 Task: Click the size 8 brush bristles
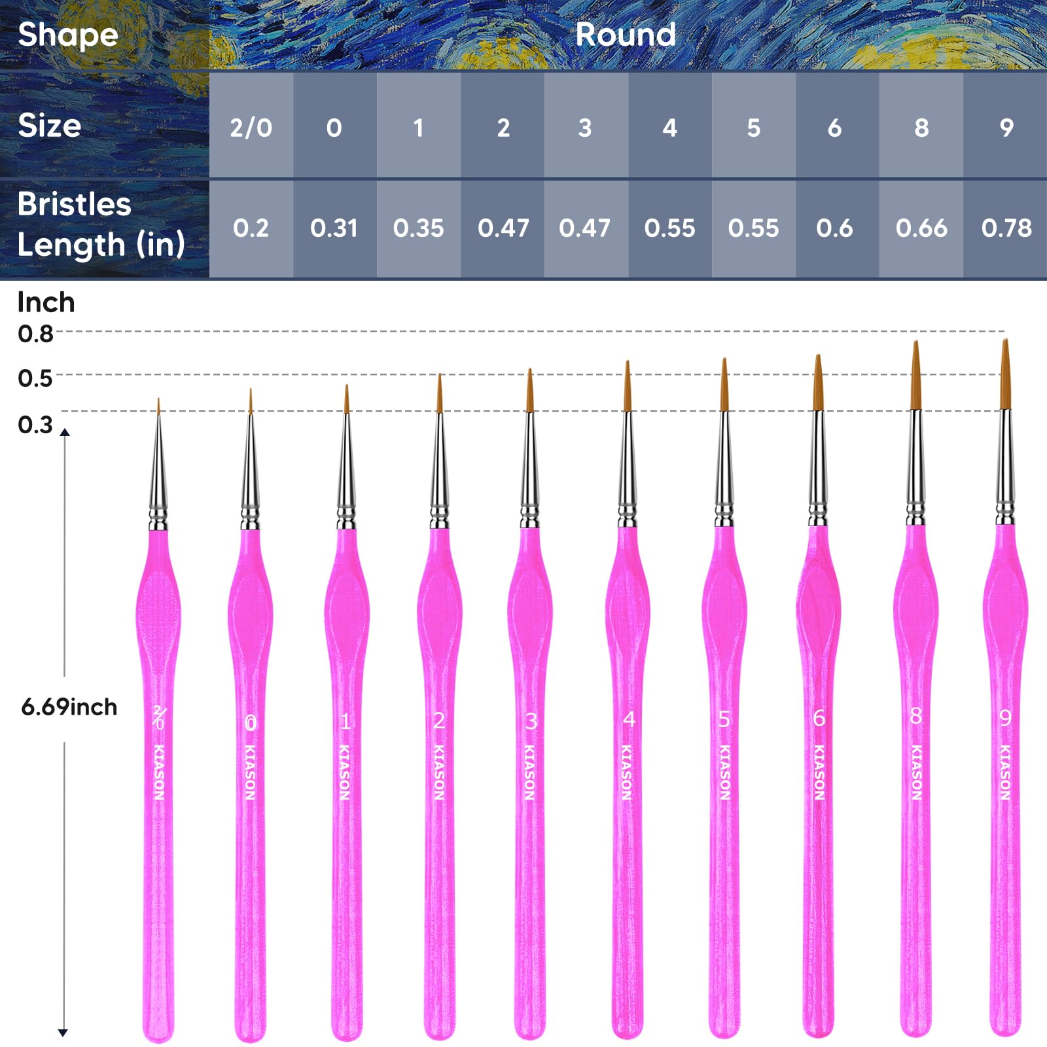point(915,376)
